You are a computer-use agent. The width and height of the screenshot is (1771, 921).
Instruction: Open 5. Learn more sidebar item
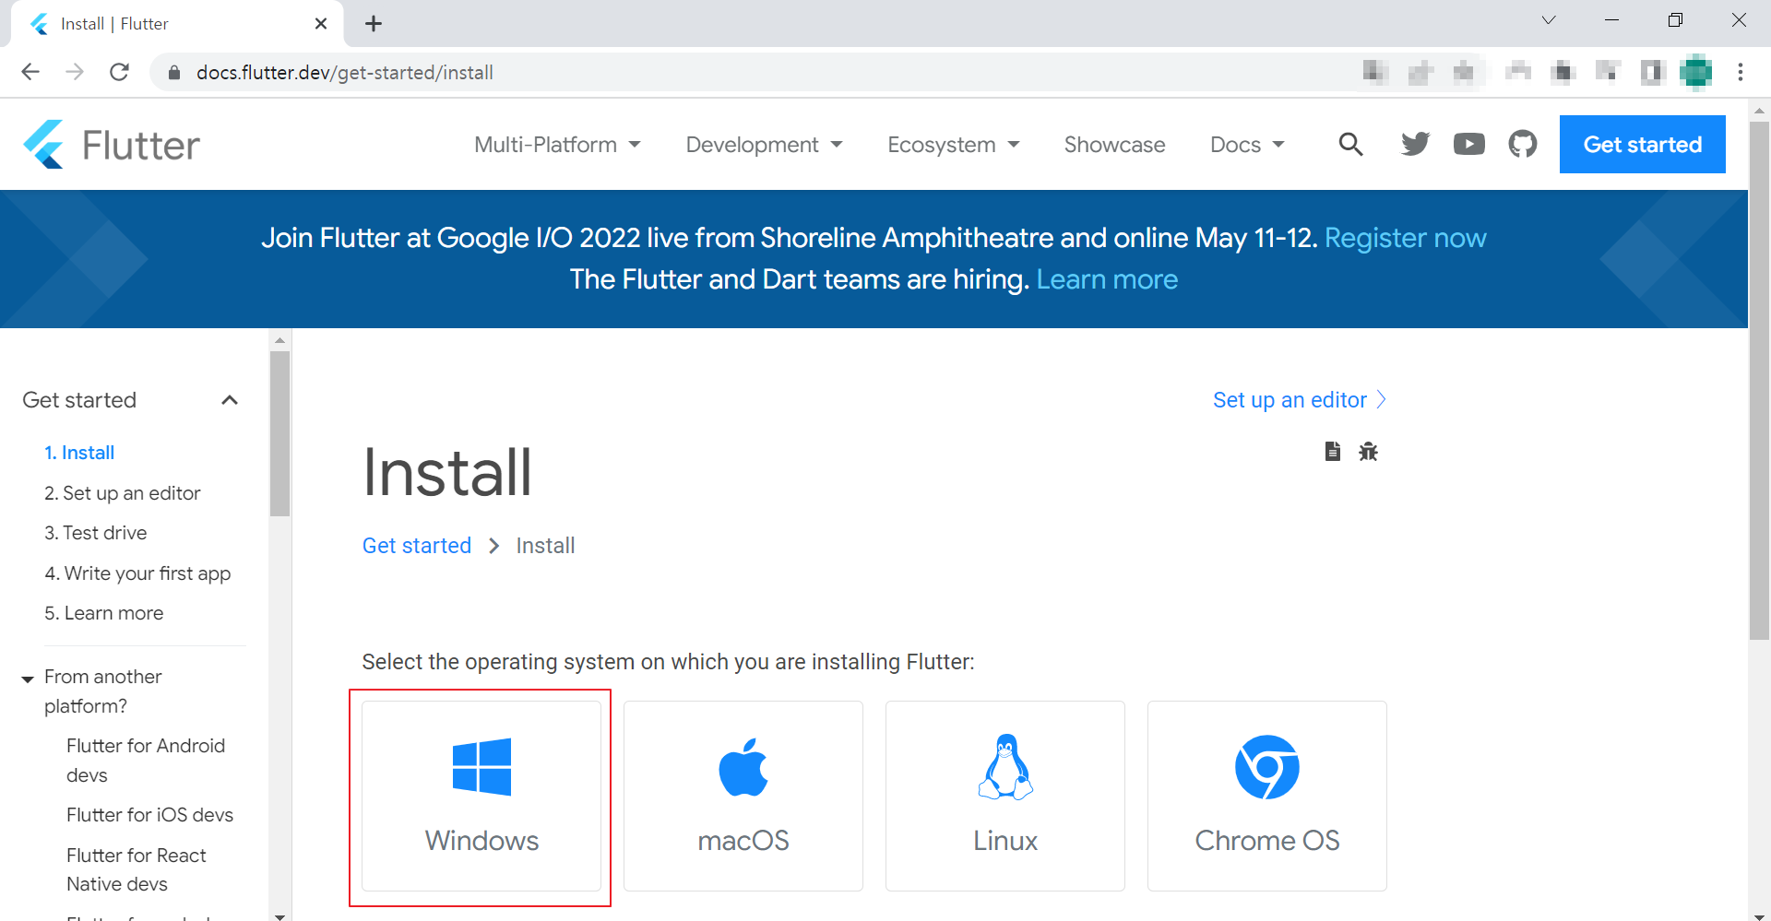104,613
